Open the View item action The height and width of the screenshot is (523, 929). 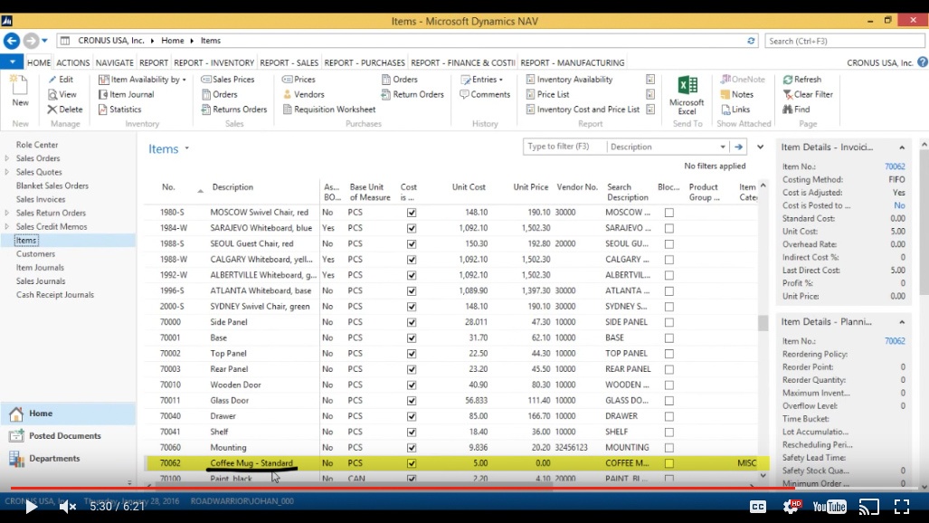click(62, 94)
